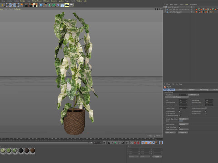Image resolution: width=218 pixels, height=163 pixels.
Task: Open the Help menu
Action: tap(85, 1)
